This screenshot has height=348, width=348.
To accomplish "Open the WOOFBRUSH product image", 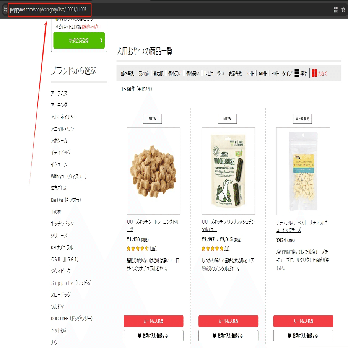I will click(x=228, y=171).
